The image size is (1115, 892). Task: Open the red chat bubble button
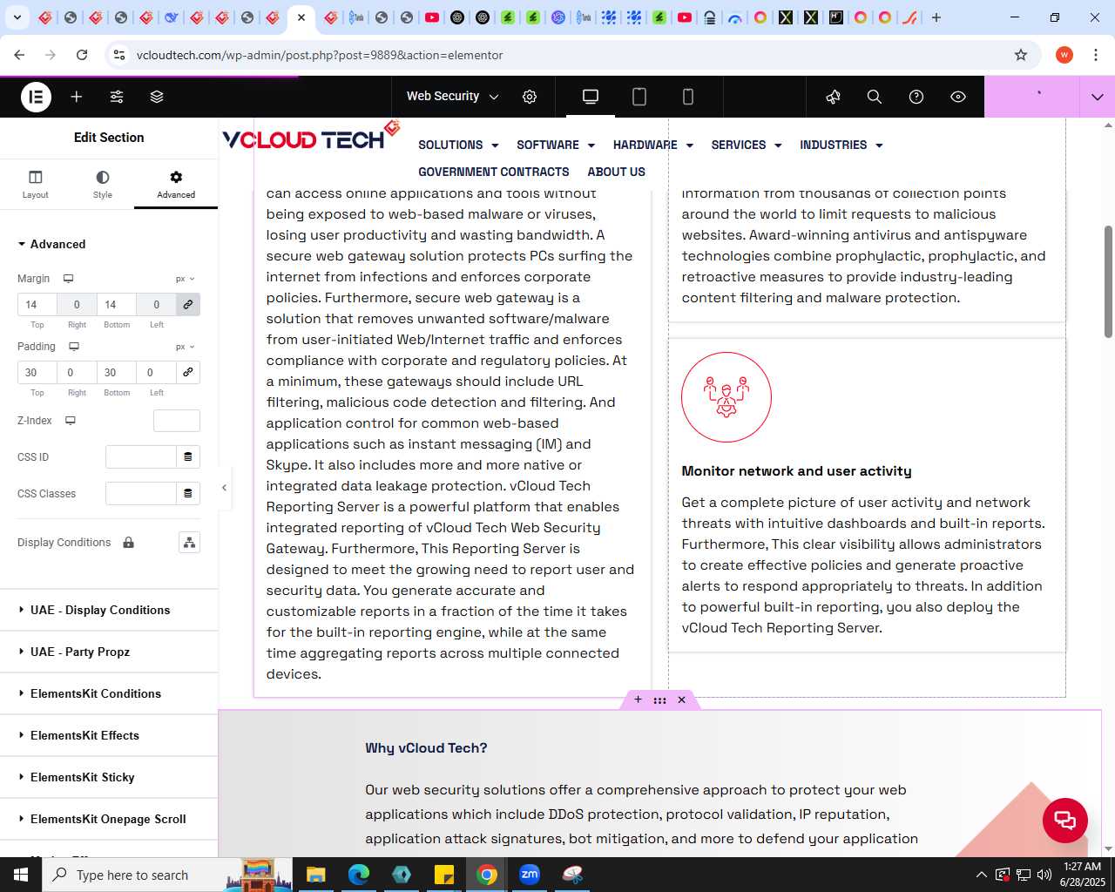pos(1065,821)
